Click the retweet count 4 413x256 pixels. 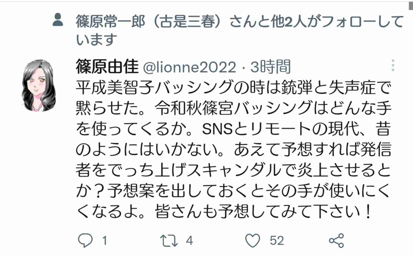click(189, 241)
